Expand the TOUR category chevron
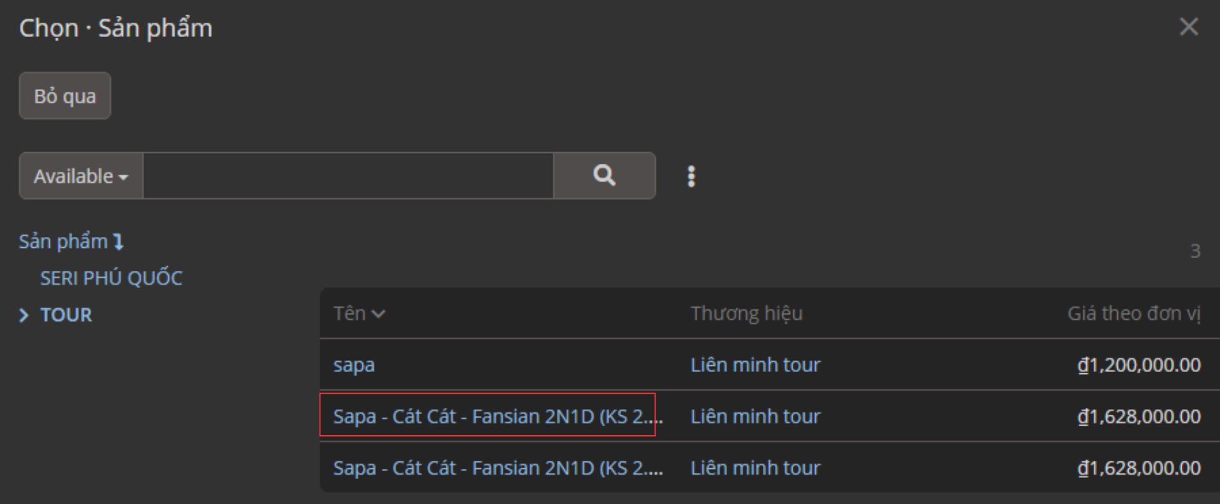The width and height of the screenshot is (1220, 504). (x=24, y=315)
